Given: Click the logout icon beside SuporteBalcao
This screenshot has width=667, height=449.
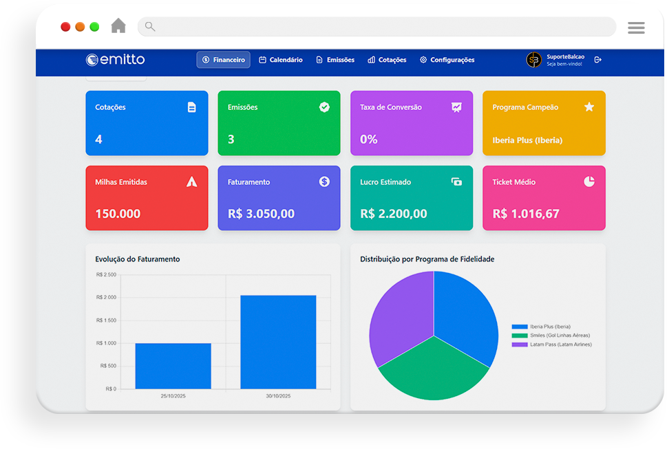Looking at the screenshot, I should (597, 60).
